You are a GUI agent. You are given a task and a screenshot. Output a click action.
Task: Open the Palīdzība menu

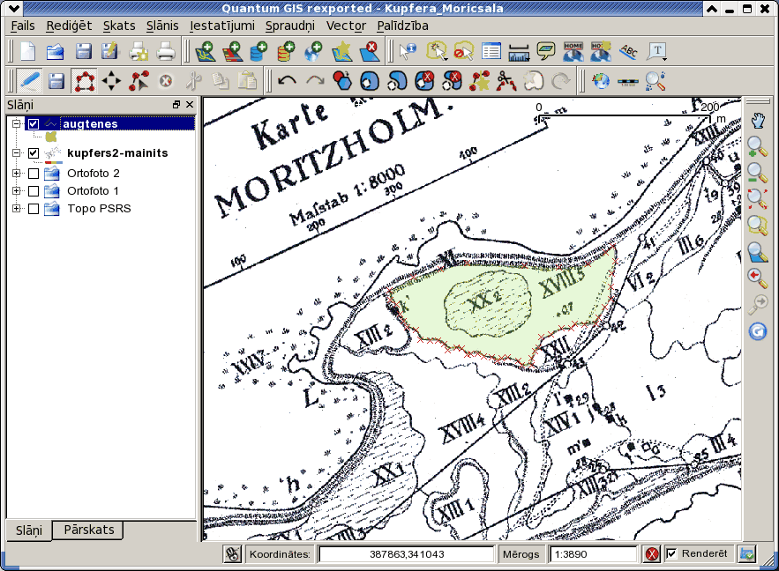coord(402,26)
